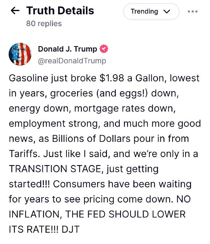
Task: Open the flag-painted profile avatar
Action: click(20, 54)
